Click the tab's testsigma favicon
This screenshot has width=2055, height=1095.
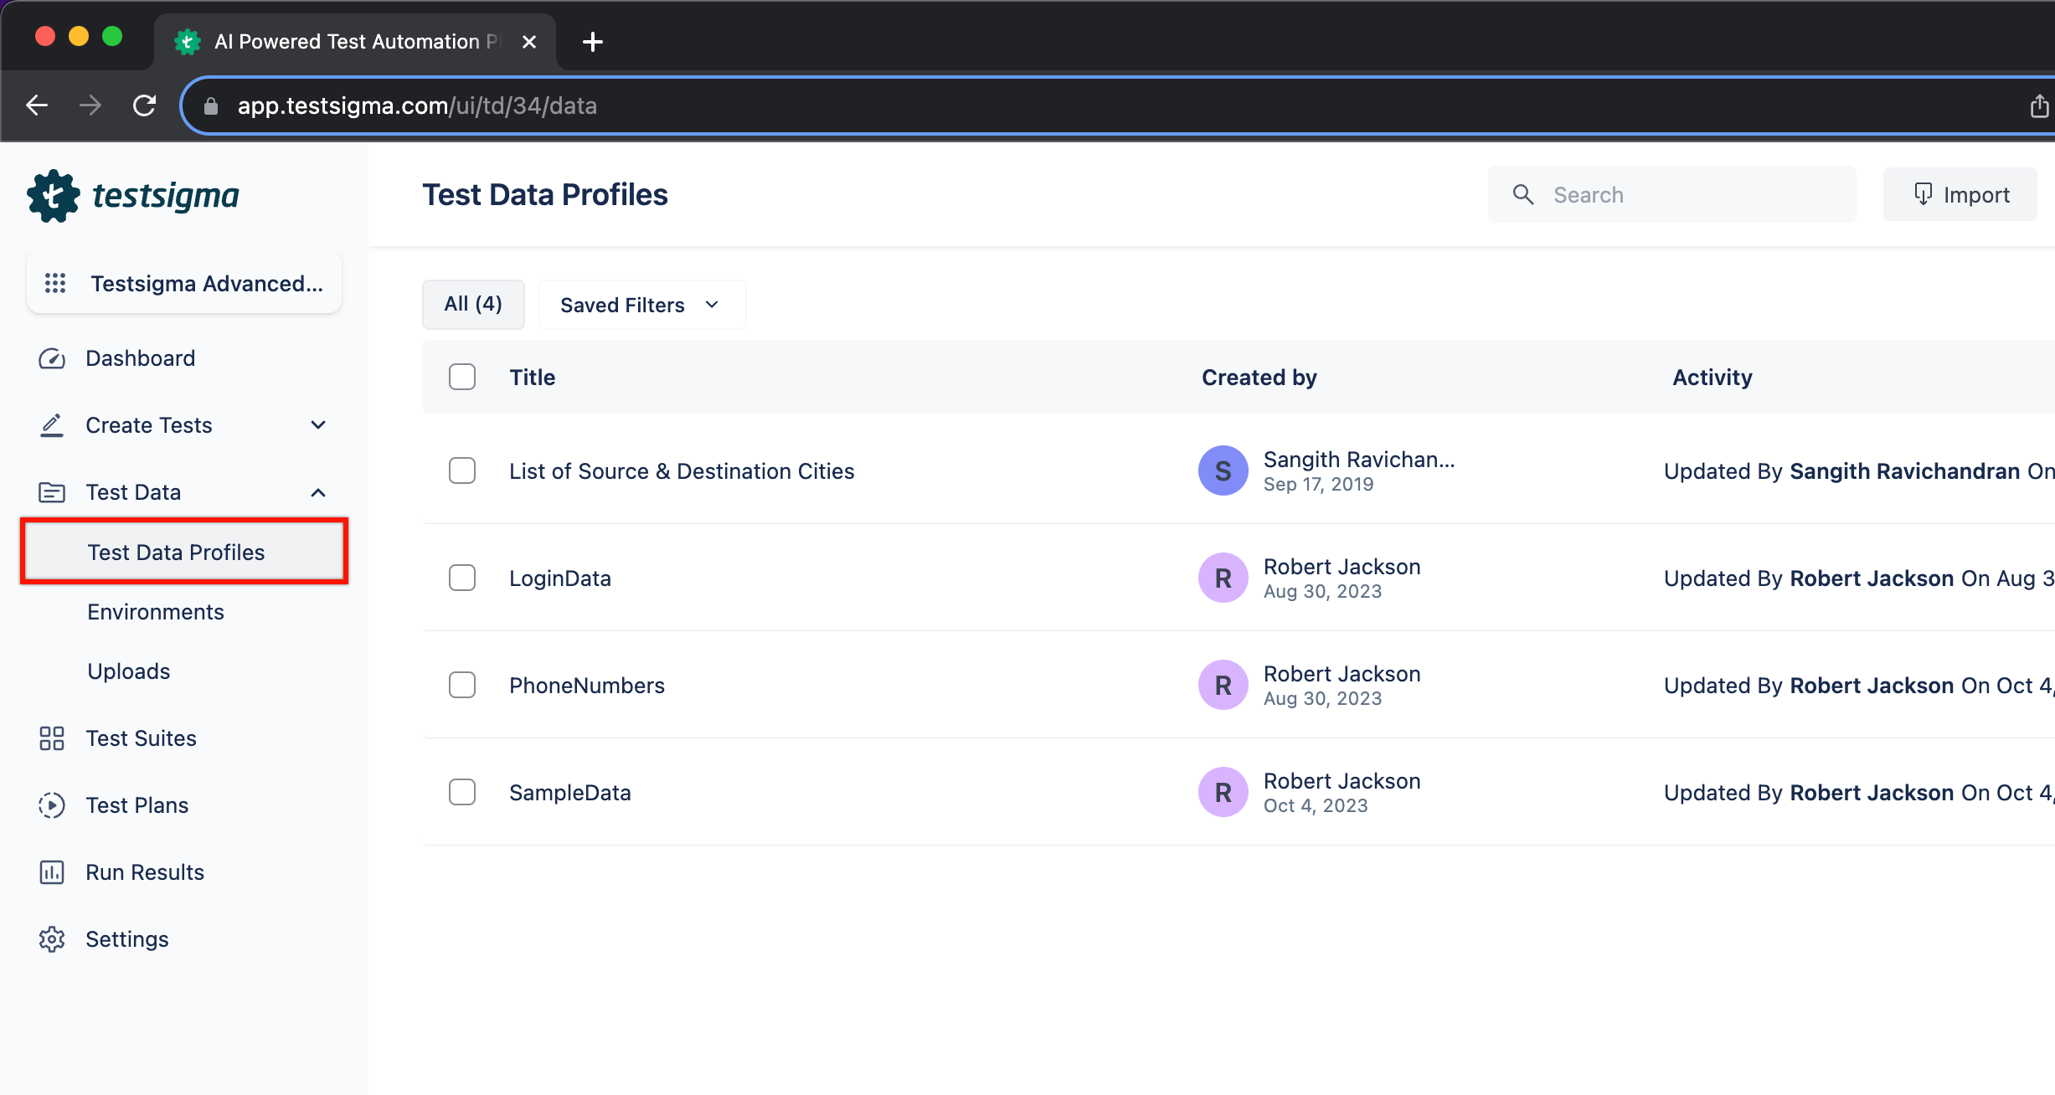pyautogui.click(x=188, y=42)
